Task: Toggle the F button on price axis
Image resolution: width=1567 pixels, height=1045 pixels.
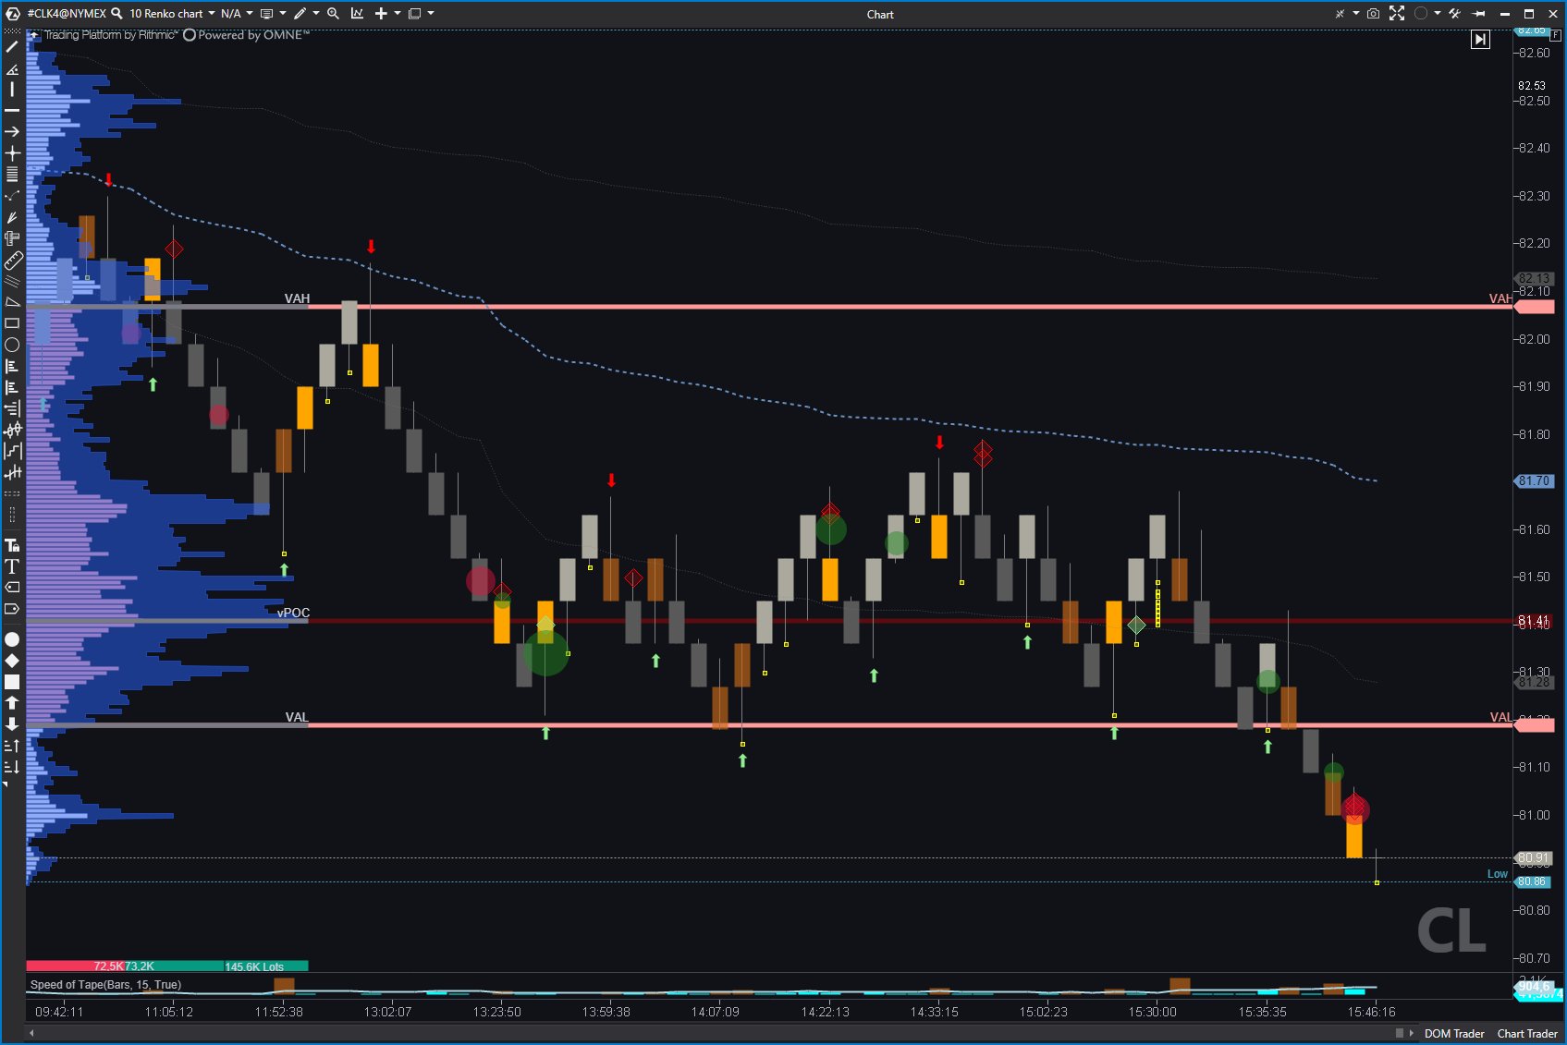Action: pyautogui.click(x=1556, y=35)
